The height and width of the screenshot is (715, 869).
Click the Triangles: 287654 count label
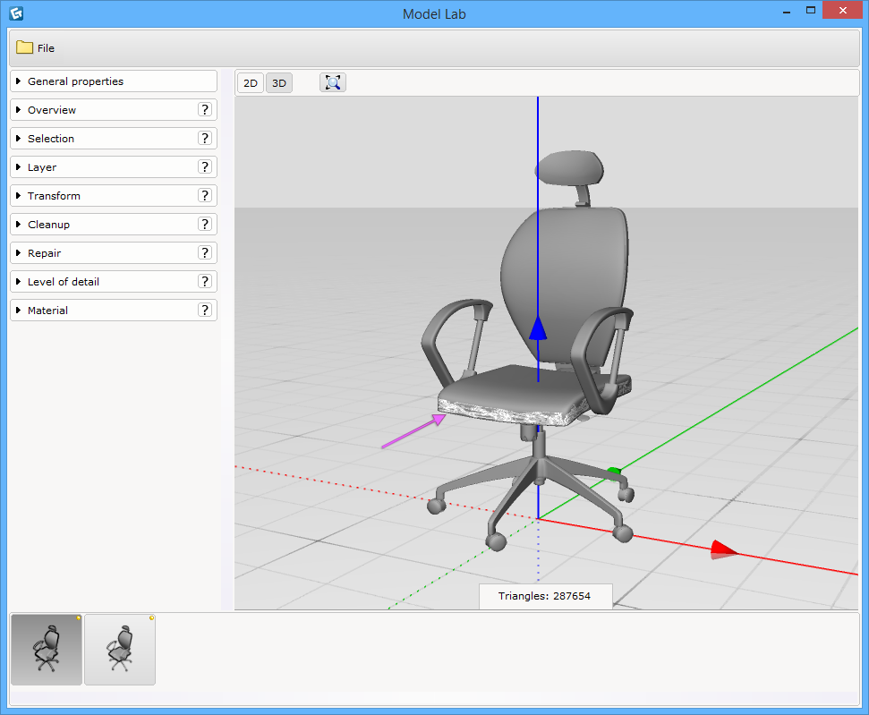point(545,596)
